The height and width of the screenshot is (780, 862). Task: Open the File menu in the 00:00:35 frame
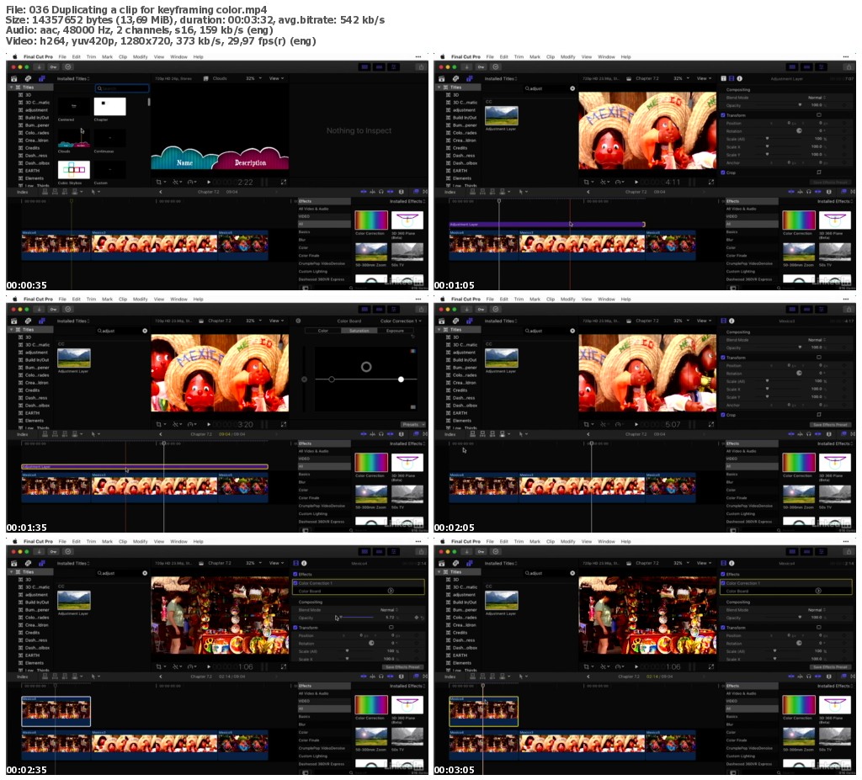[62, 56]
